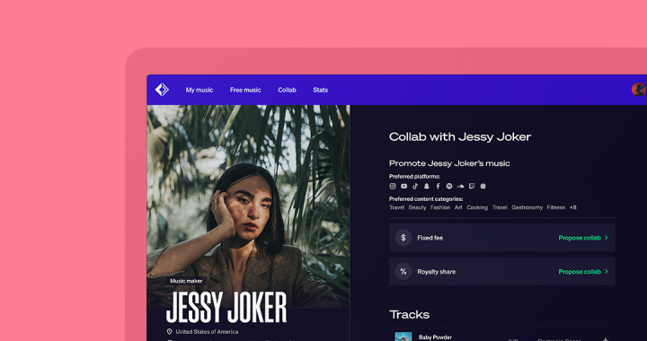Select the Spotify platform icon
This screenshot has width=647, height=341.
[x=449, y=186]
